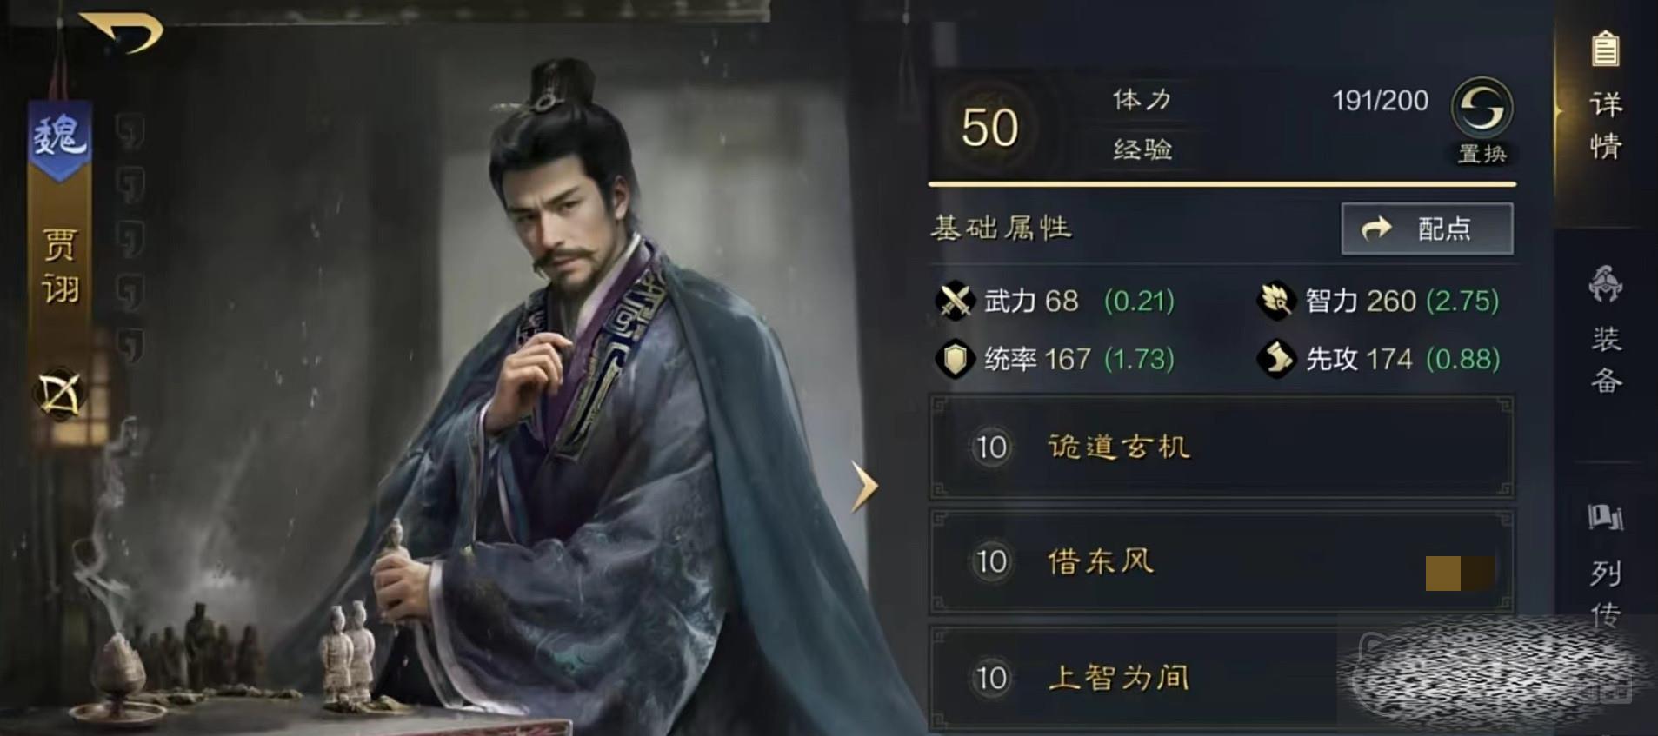Screen dimensions: 1658x736
Task: Click the 智力 intelligence stat icon
Action: click(x=1276, y=301)
